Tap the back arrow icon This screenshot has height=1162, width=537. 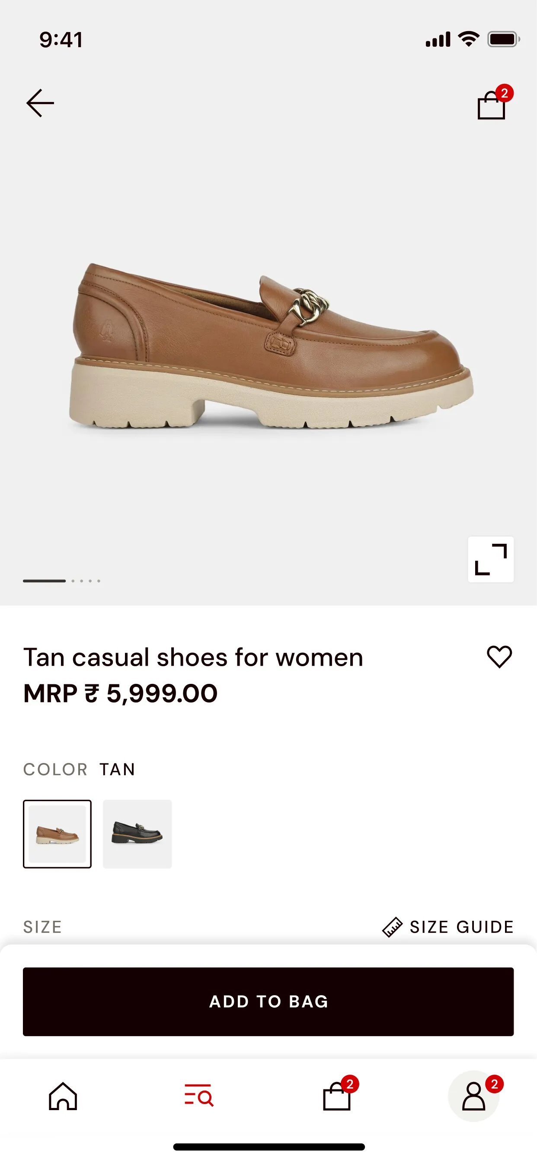[40, 103]
